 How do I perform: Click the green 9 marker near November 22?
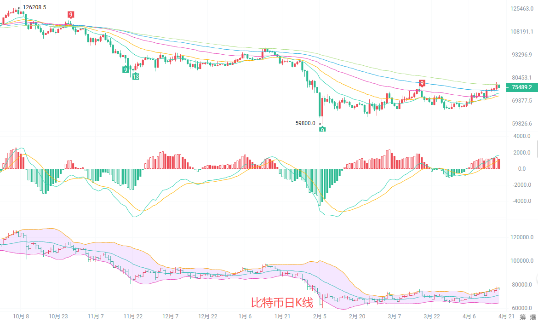[126, 69]
